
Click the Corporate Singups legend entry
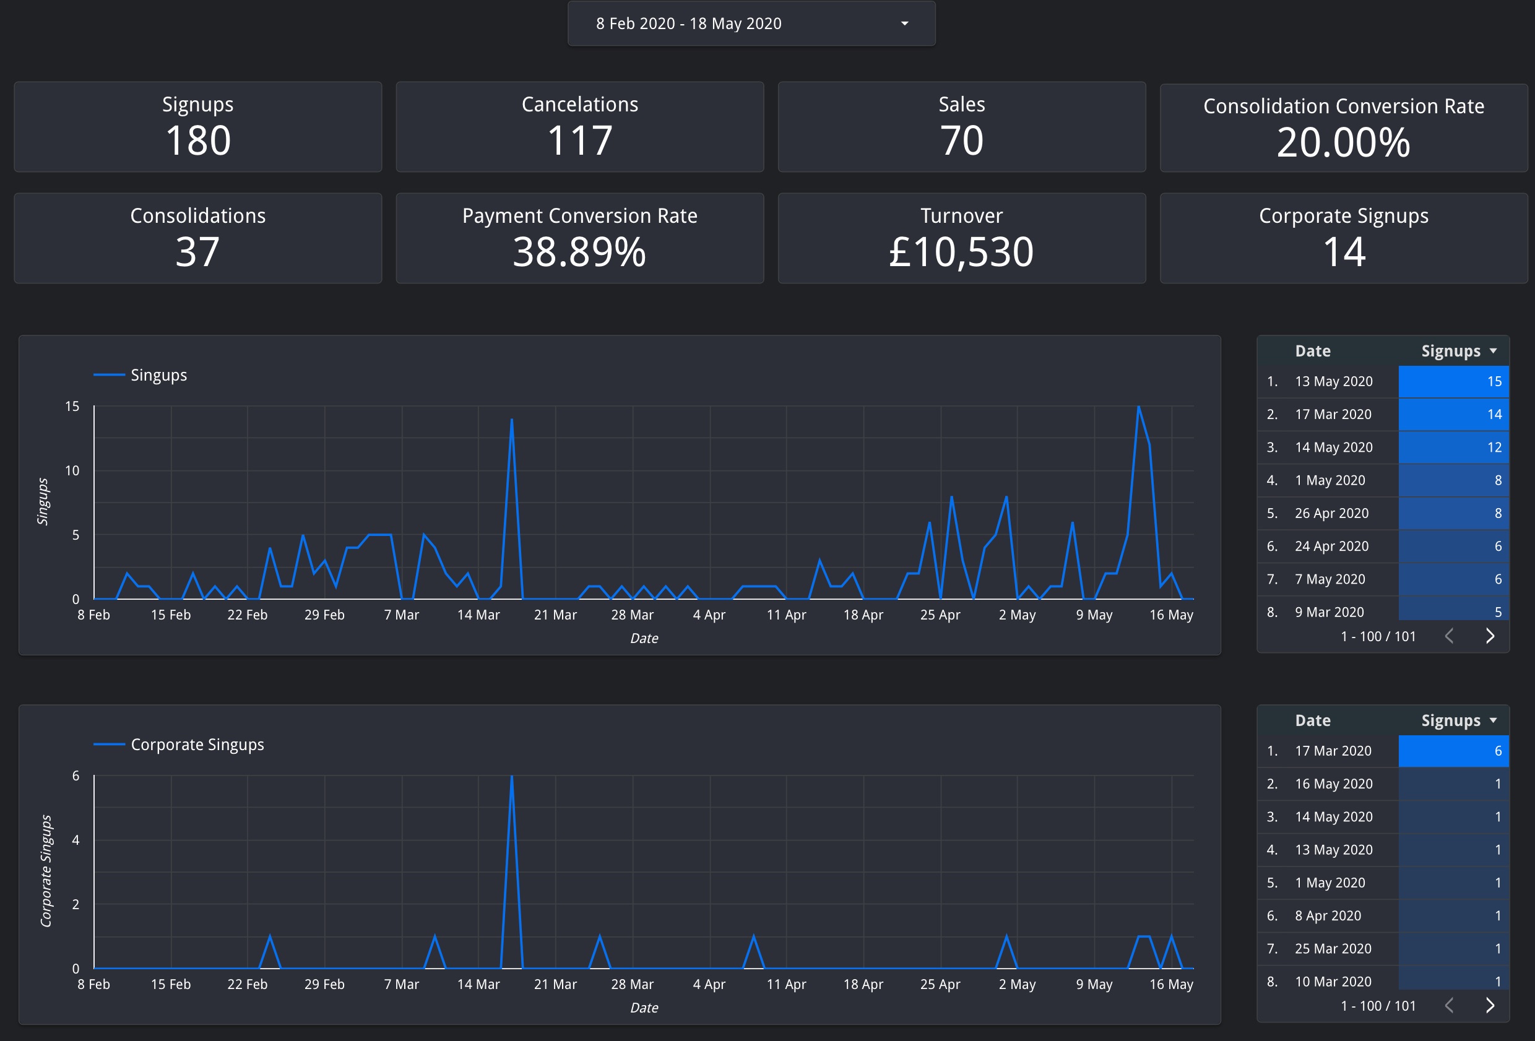(x=178, y=745)
